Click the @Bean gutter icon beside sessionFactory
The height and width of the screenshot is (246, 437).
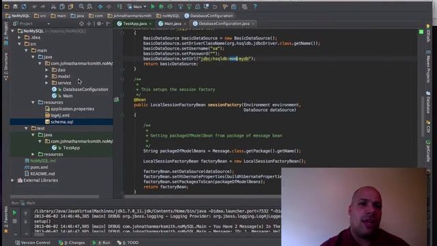[x=117, y=100]
